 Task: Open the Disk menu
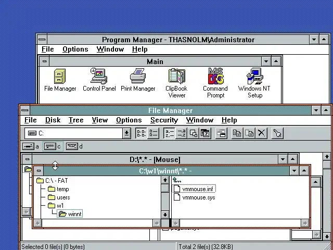[53, 120]
